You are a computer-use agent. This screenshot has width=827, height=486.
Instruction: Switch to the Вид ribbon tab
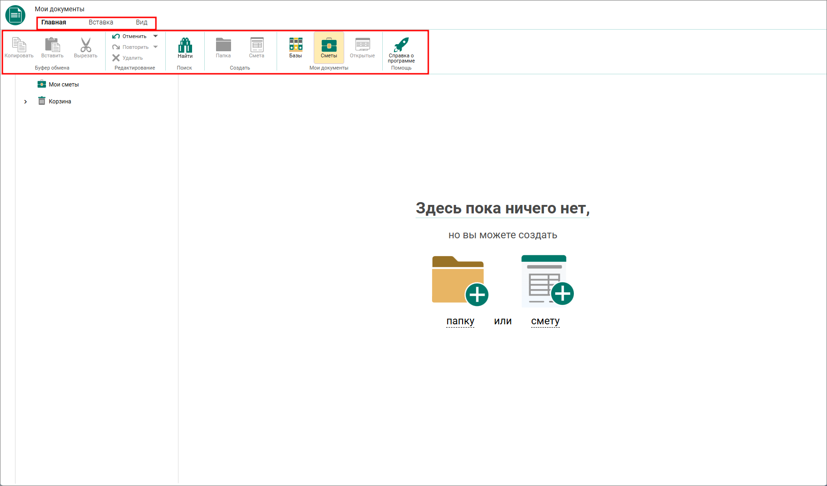click(x=141, y=22)
